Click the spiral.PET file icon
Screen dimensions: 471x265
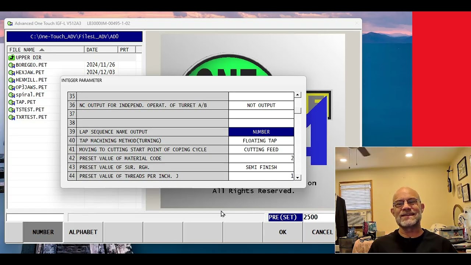(x=11, y=95)
